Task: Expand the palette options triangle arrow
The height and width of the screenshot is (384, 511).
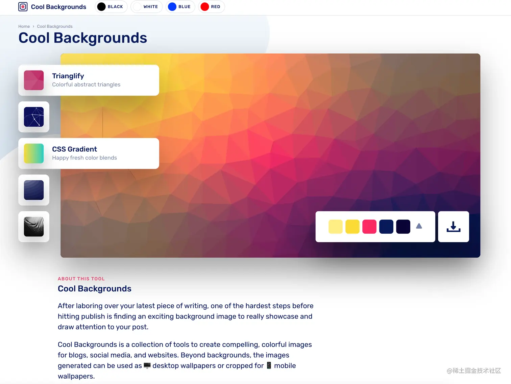Action: 419,226
